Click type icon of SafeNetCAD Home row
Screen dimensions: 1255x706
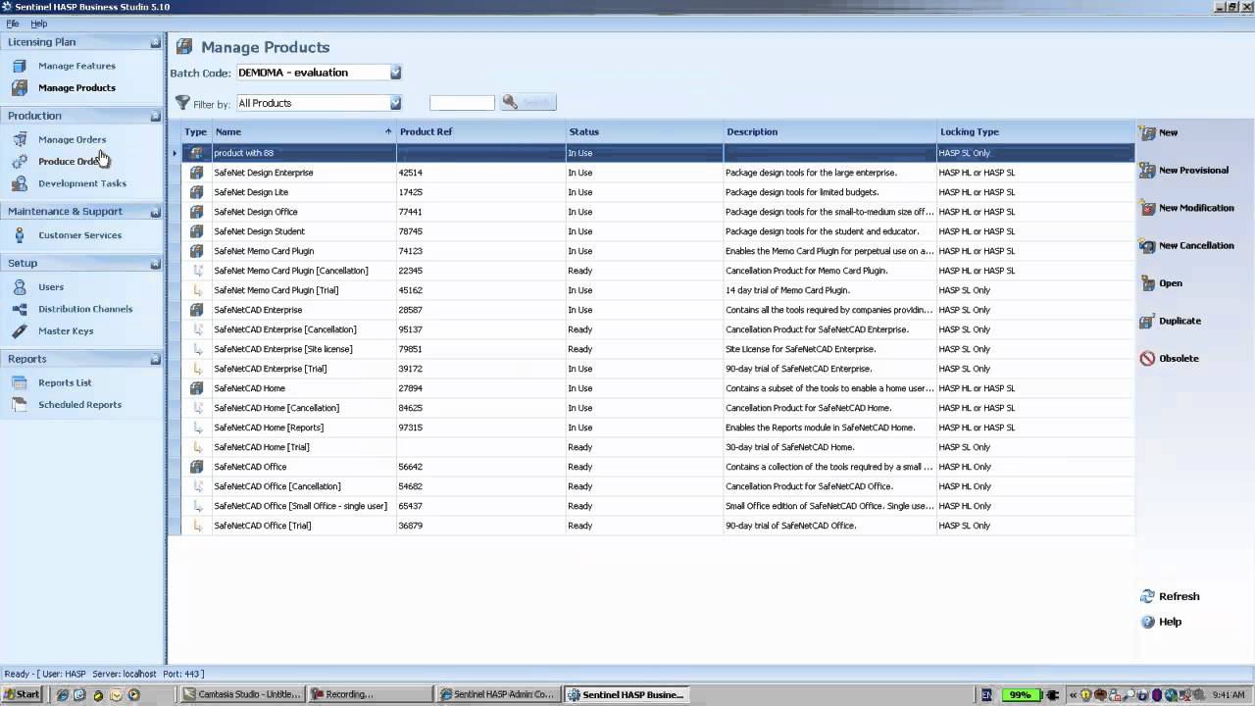[x=196, y=388]
